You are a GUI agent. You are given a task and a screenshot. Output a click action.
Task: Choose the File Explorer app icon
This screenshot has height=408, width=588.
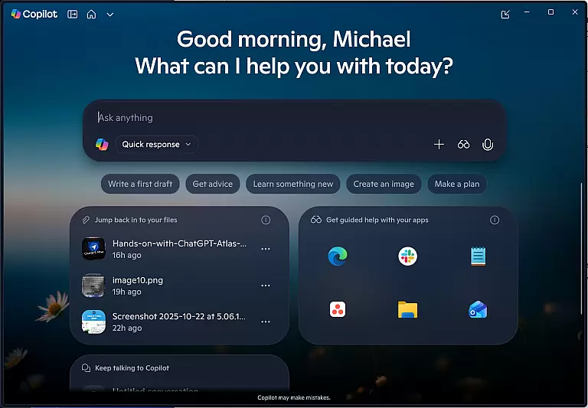coord(408,309)
